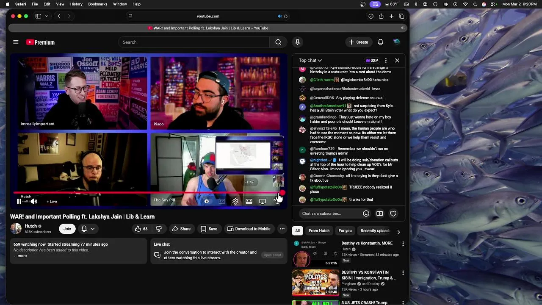
Task: Like the video with thumbs up
Action: click(141, 229)
